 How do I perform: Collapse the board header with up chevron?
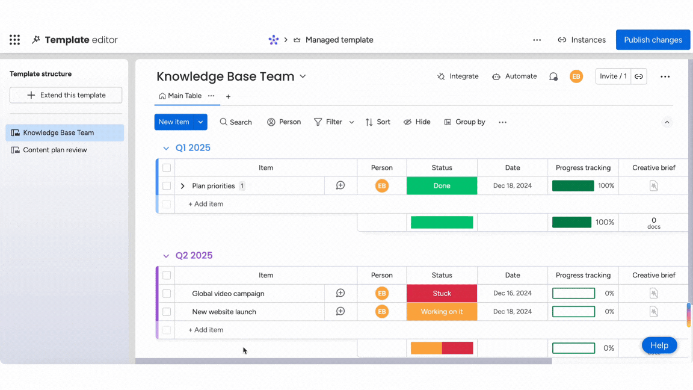coord(667,122)
